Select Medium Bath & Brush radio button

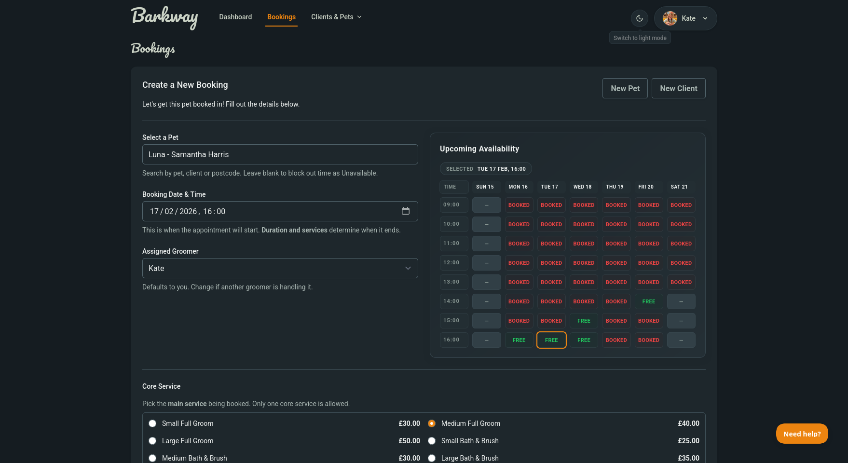click(x=152, y=458)
